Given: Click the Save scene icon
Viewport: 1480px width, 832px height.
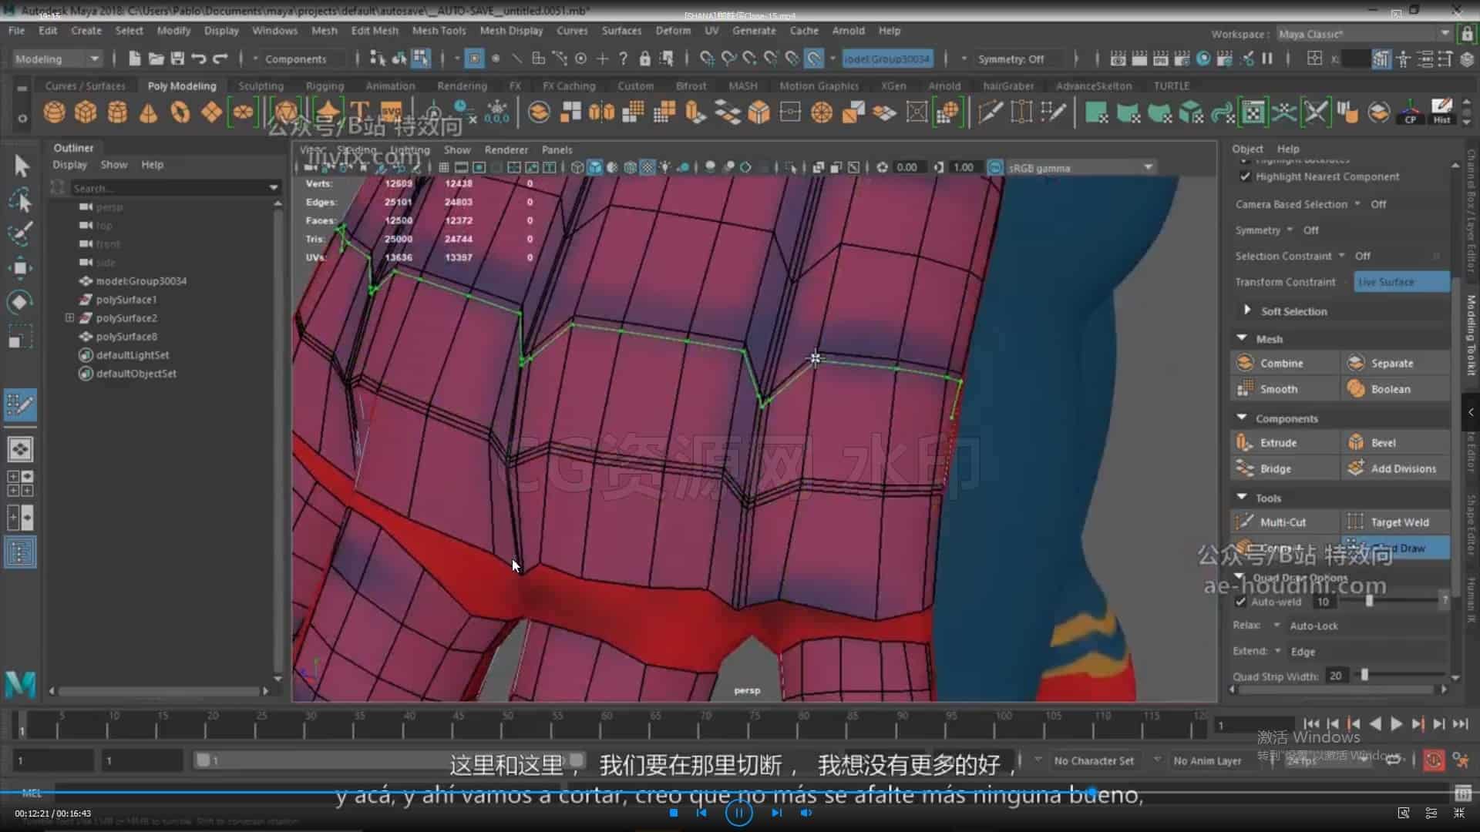Looking at the screenshot, I should pos(177,59).
